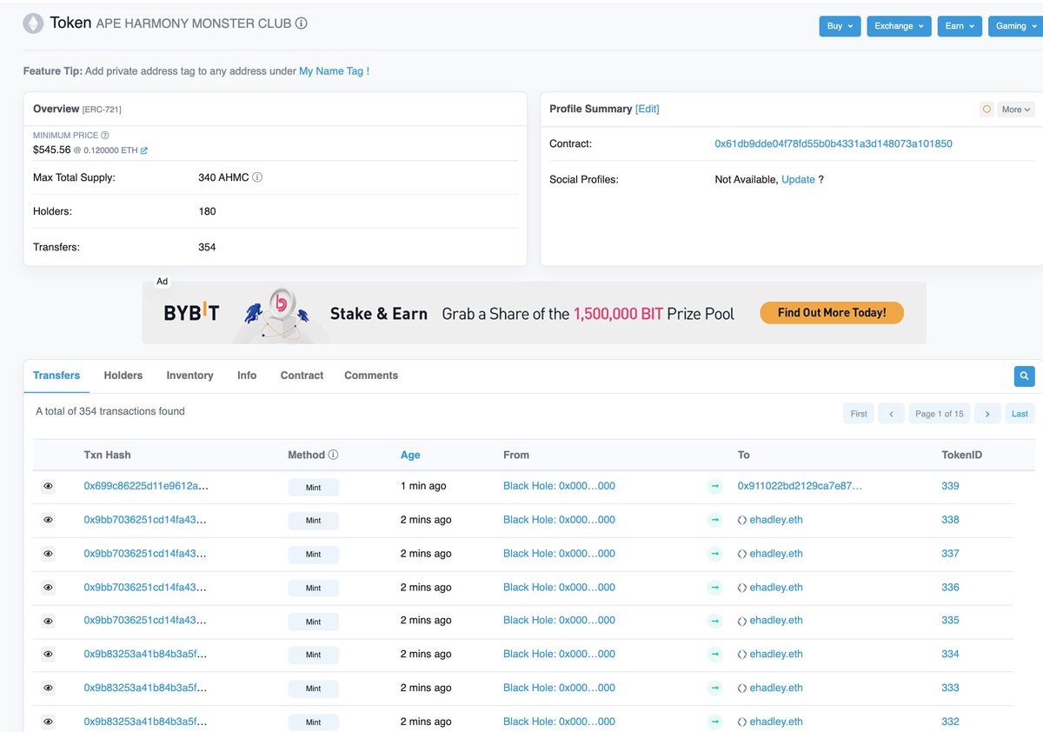Click the info icon next to 340 AHMC

click(257, 177)
